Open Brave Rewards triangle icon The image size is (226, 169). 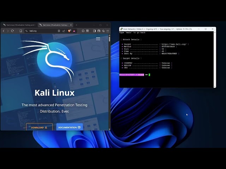point(74,31)
